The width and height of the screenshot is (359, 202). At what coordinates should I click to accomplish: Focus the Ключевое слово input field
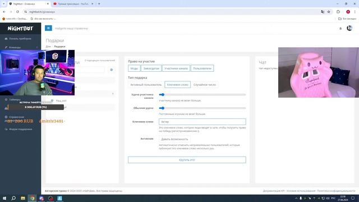(x=202, y=122)
